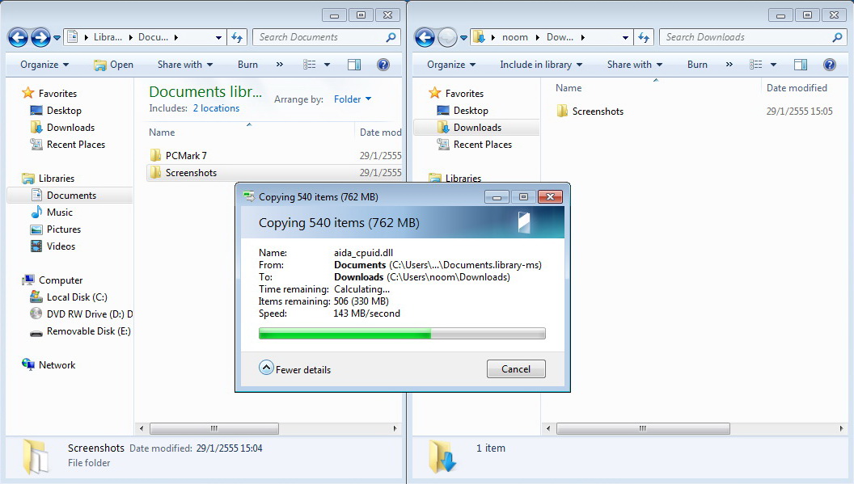Open Videos library in left window
The width and height of the screenshot is (854, 484).
pos(61,246)
